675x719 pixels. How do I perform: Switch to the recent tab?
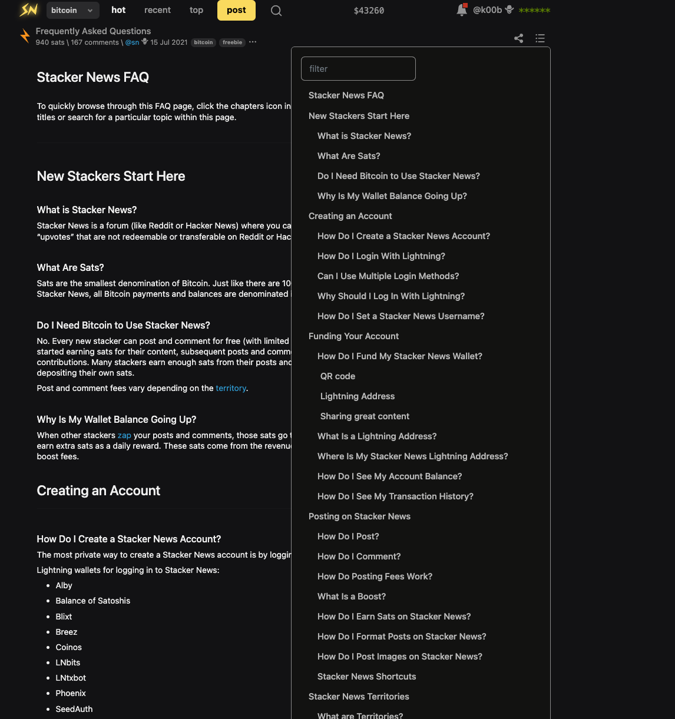click(157, 10)
